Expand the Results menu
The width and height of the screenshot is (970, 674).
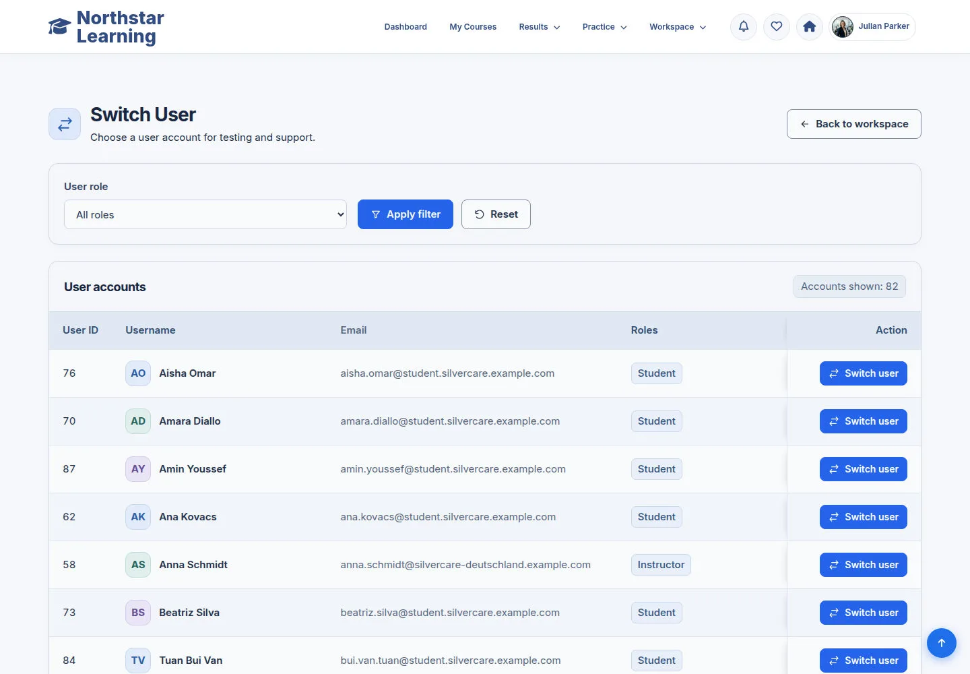point(540,27)
